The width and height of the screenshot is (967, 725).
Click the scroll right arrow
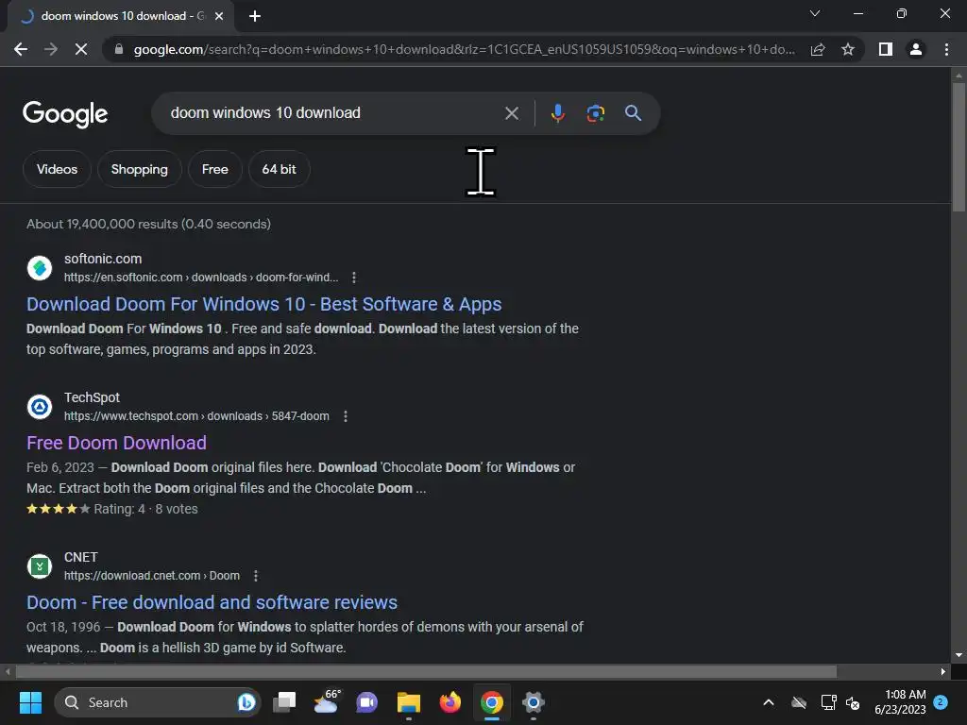click(943, 671)
